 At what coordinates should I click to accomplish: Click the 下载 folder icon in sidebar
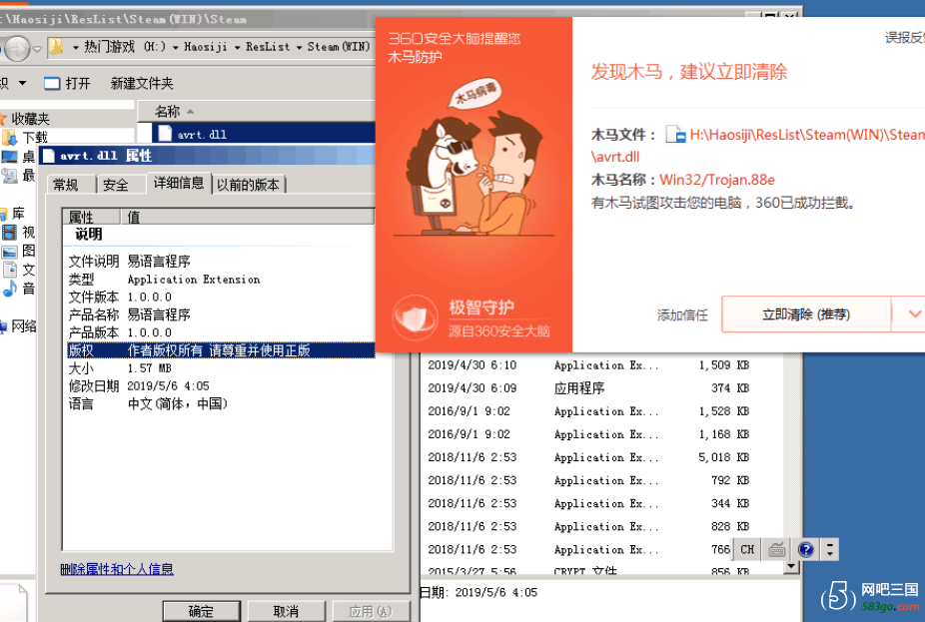point(9,138)
